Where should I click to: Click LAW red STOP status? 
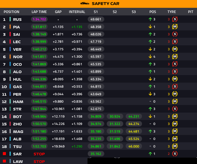click(x=39, y=161)
